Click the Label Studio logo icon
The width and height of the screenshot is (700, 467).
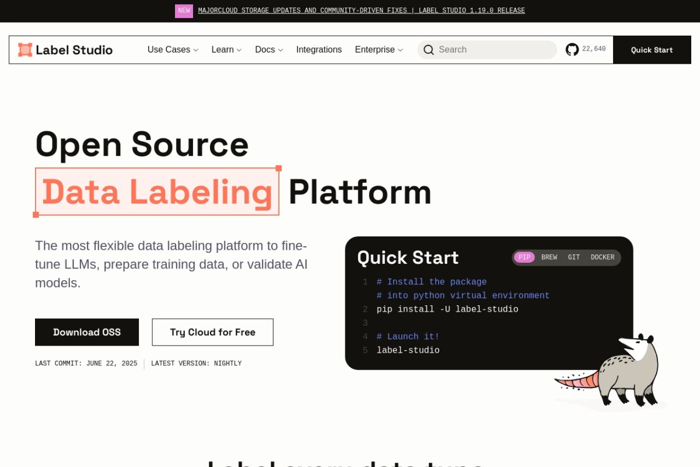point(24,50)
